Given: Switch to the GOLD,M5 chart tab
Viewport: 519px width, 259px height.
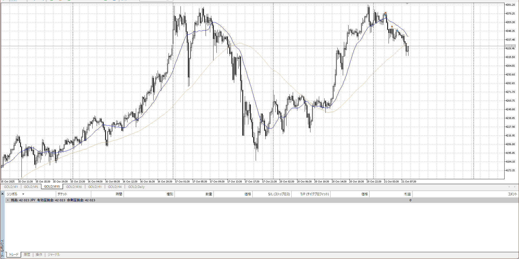Looking at the screenshot, I should (x=31, y=187).
